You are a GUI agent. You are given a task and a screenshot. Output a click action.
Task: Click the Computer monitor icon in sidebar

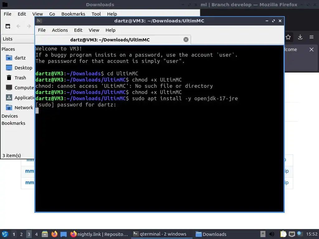[9, 87]
